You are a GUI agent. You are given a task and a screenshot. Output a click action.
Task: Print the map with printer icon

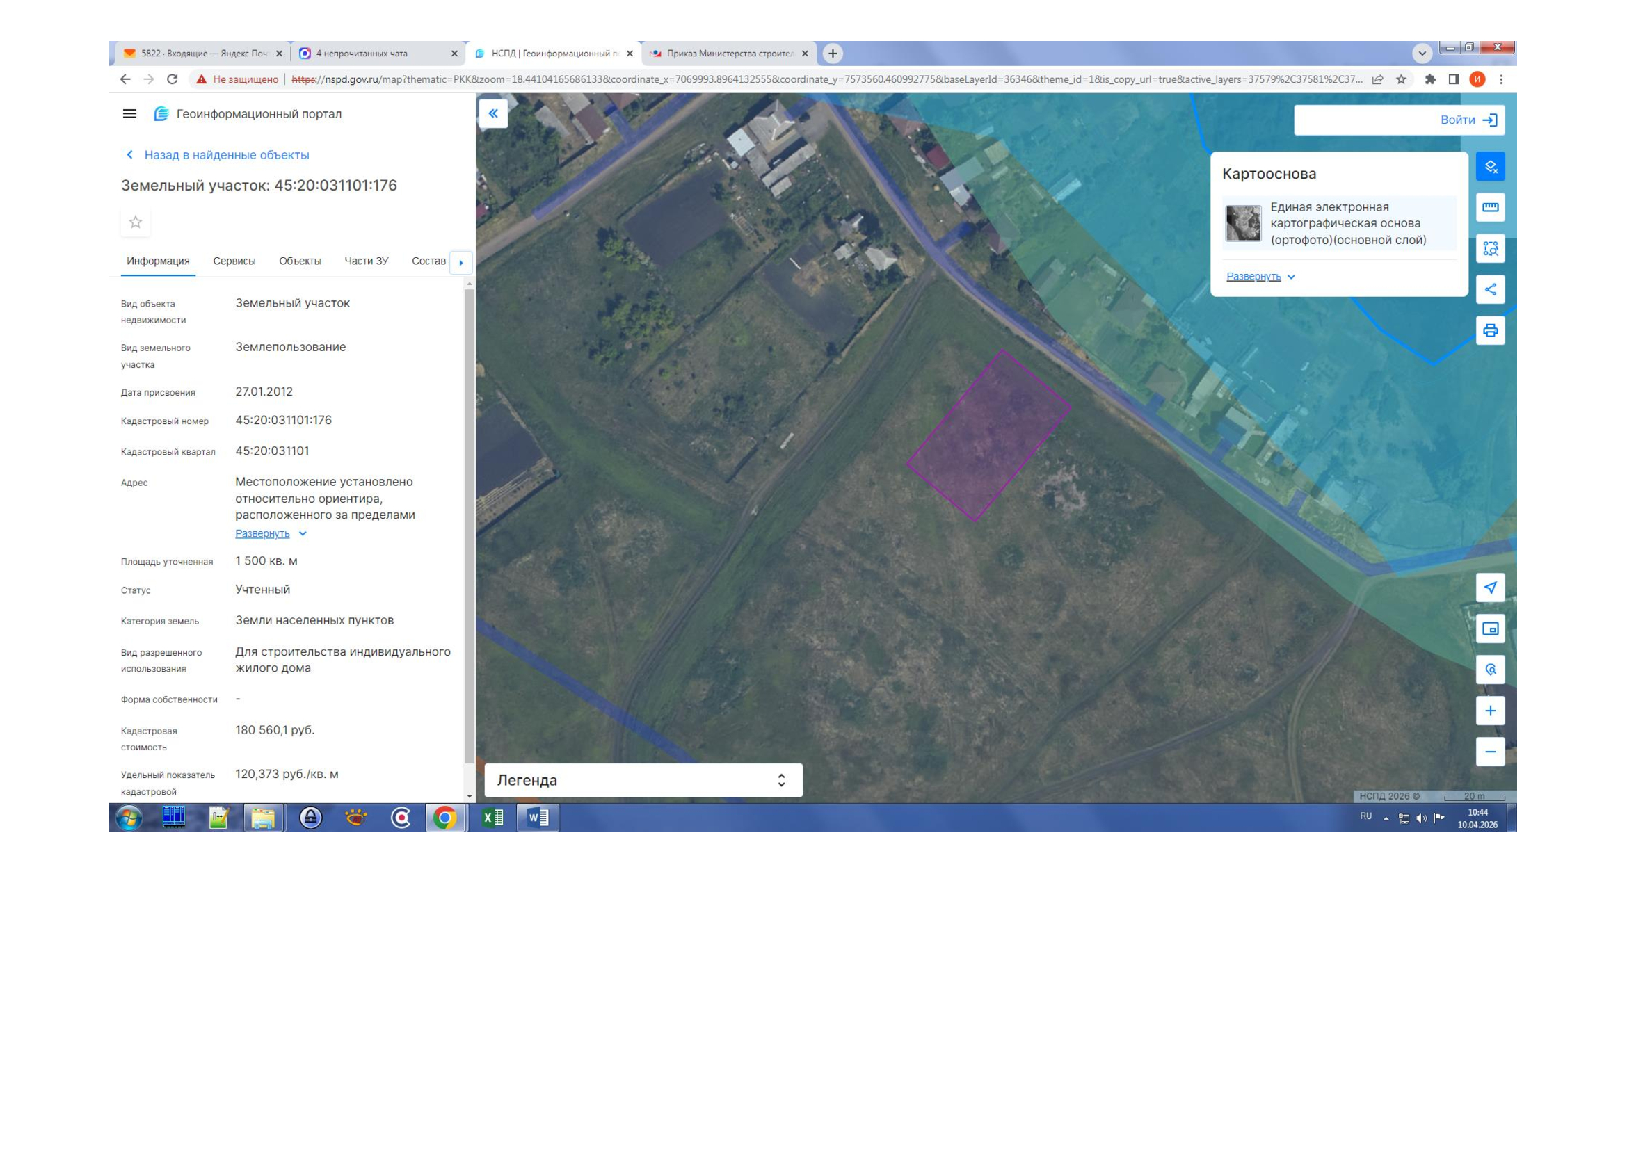[x=1489, y=331]
